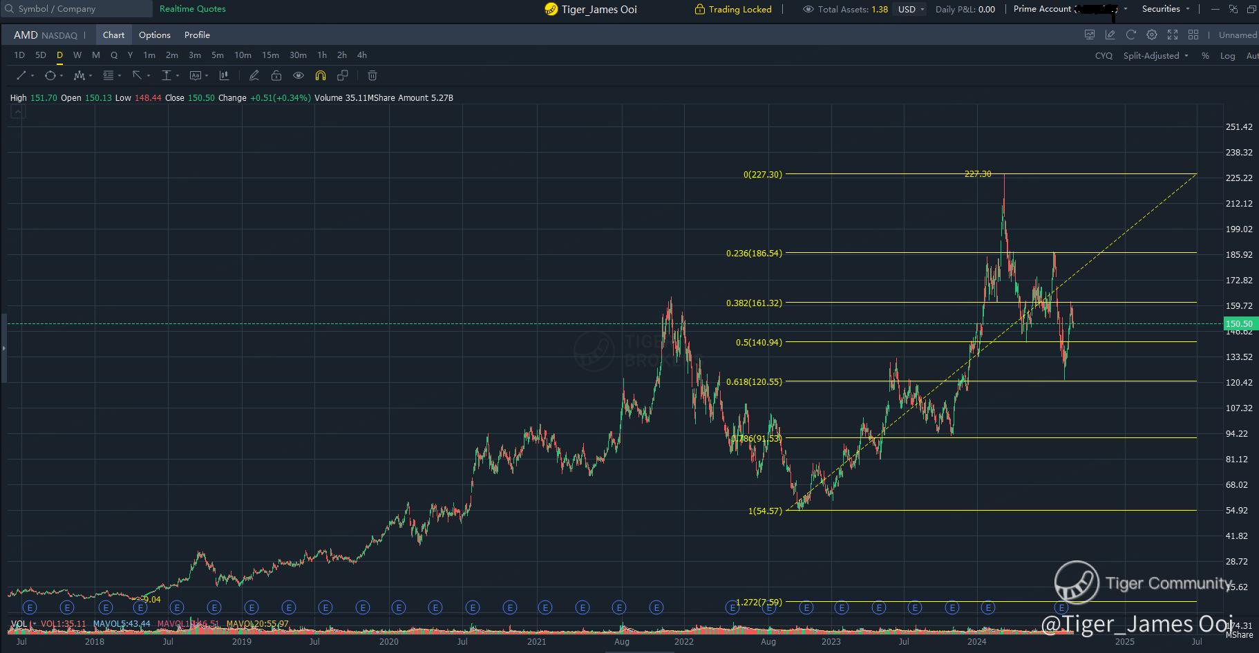Select the text-lines list drawing tool

point(108,75)
